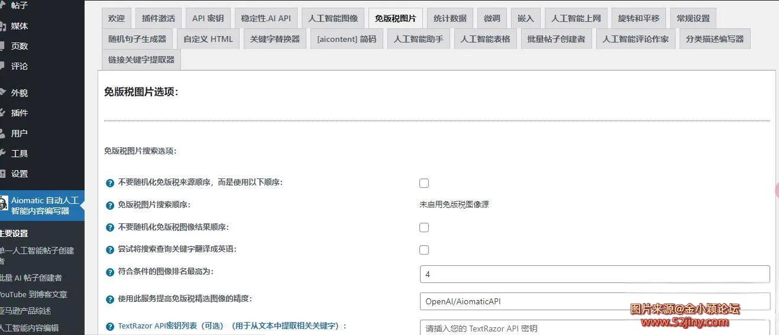Check 尝试将搜索查询关键字翻译成英语 option
Screen dimensions: 779x335
tap(424, 250)
